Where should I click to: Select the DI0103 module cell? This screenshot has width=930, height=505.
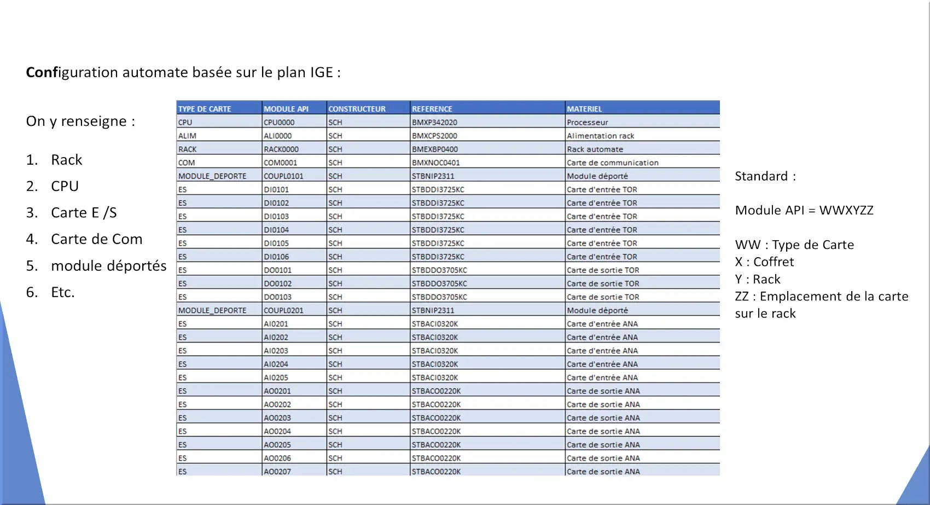click(294, 216)
